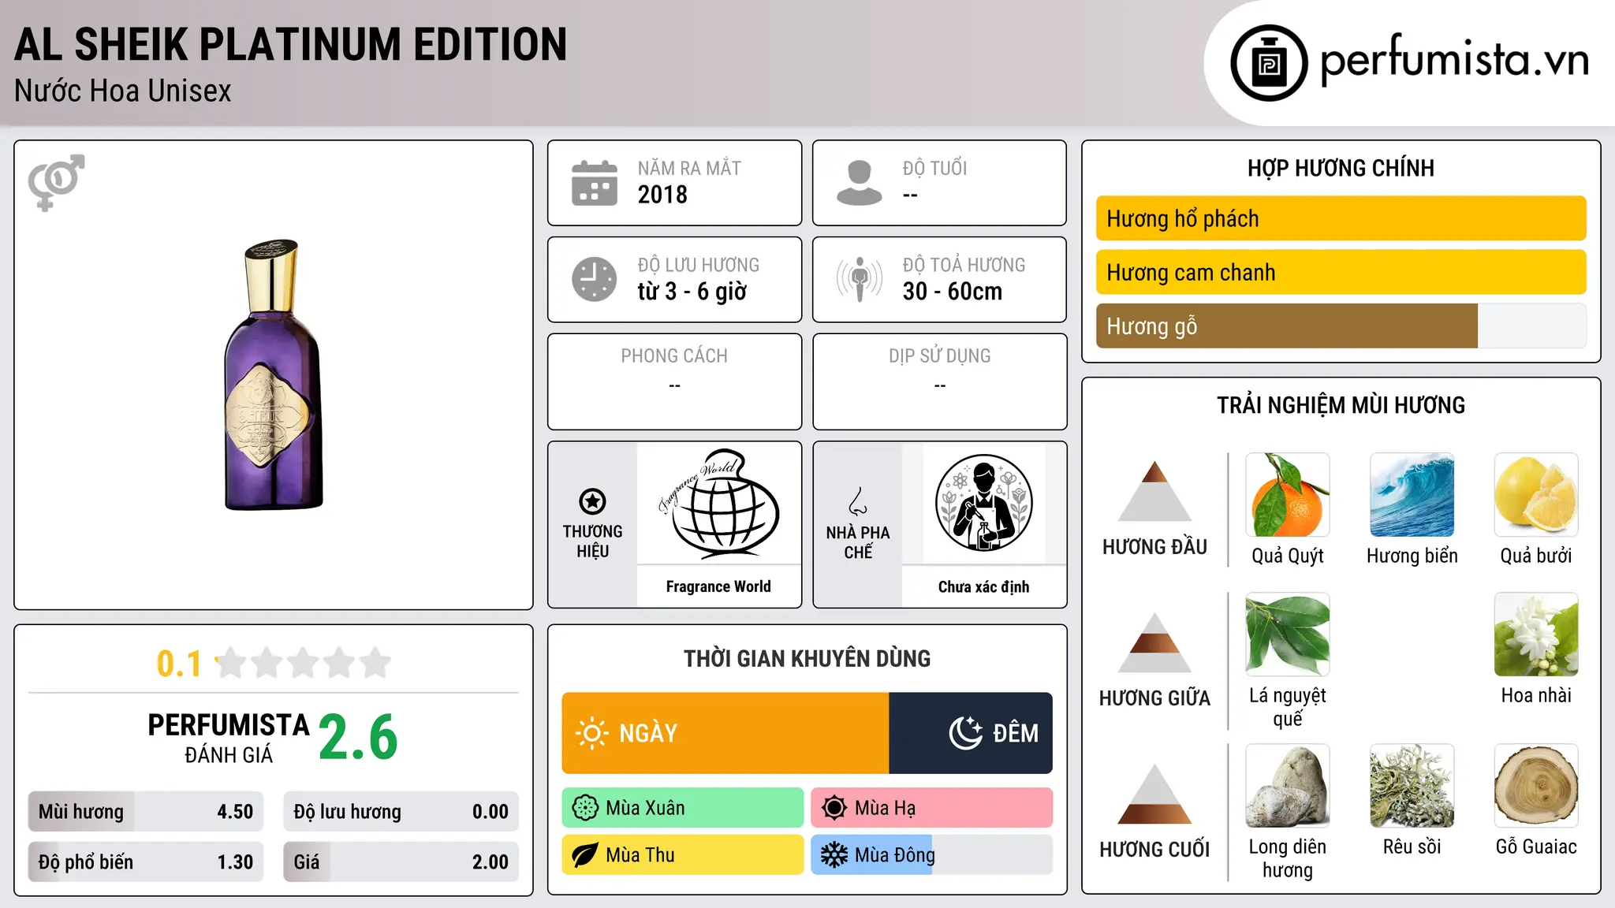Click the Trải nghiệm mùi hương heading
The width and height of the screenshot is (1615, 908).
1341,405
